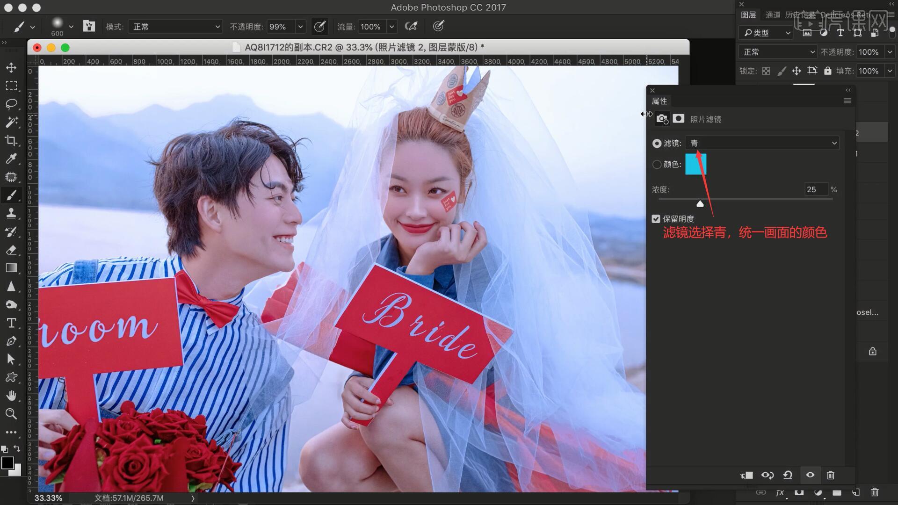Uncheck the 保留明度 checkbox
This screenshot has width=898, height=505.
click(656, 219)
